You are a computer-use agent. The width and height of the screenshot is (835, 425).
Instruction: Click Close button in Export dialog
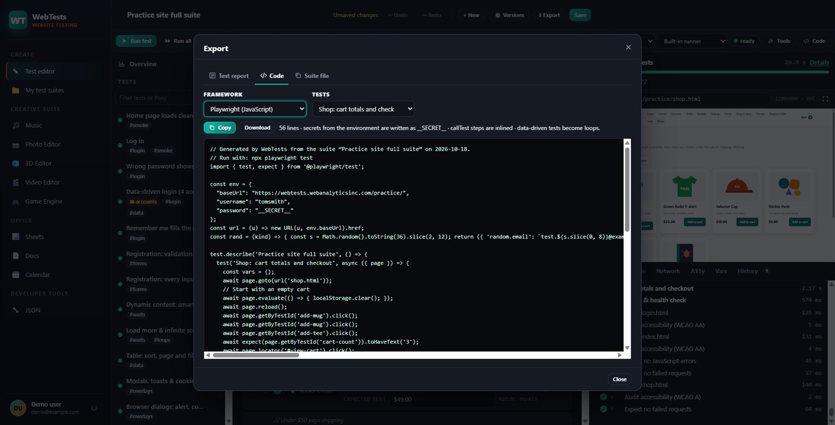(619, 379)
